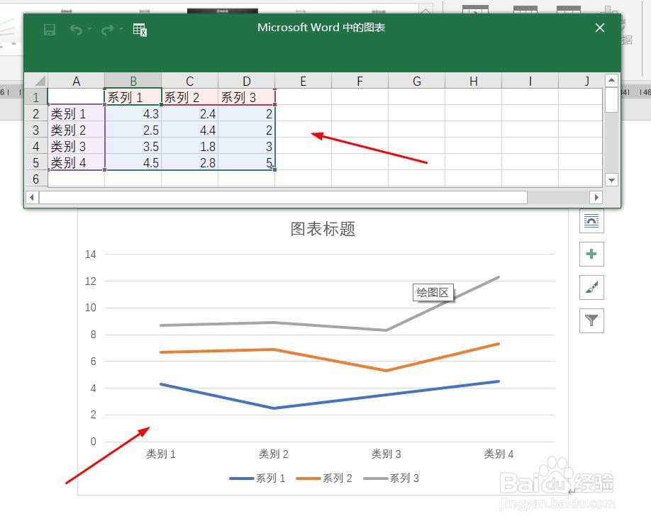Click axis label 类别 1 in chart
Viewport: 651px width, 526px height.
(x=161, y=454)
